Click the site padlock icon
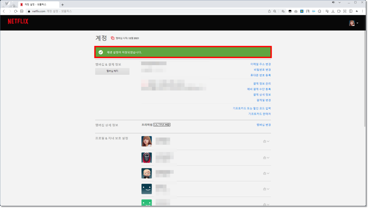The width and height of the screenshot is (368, 208). click(29, 11)
